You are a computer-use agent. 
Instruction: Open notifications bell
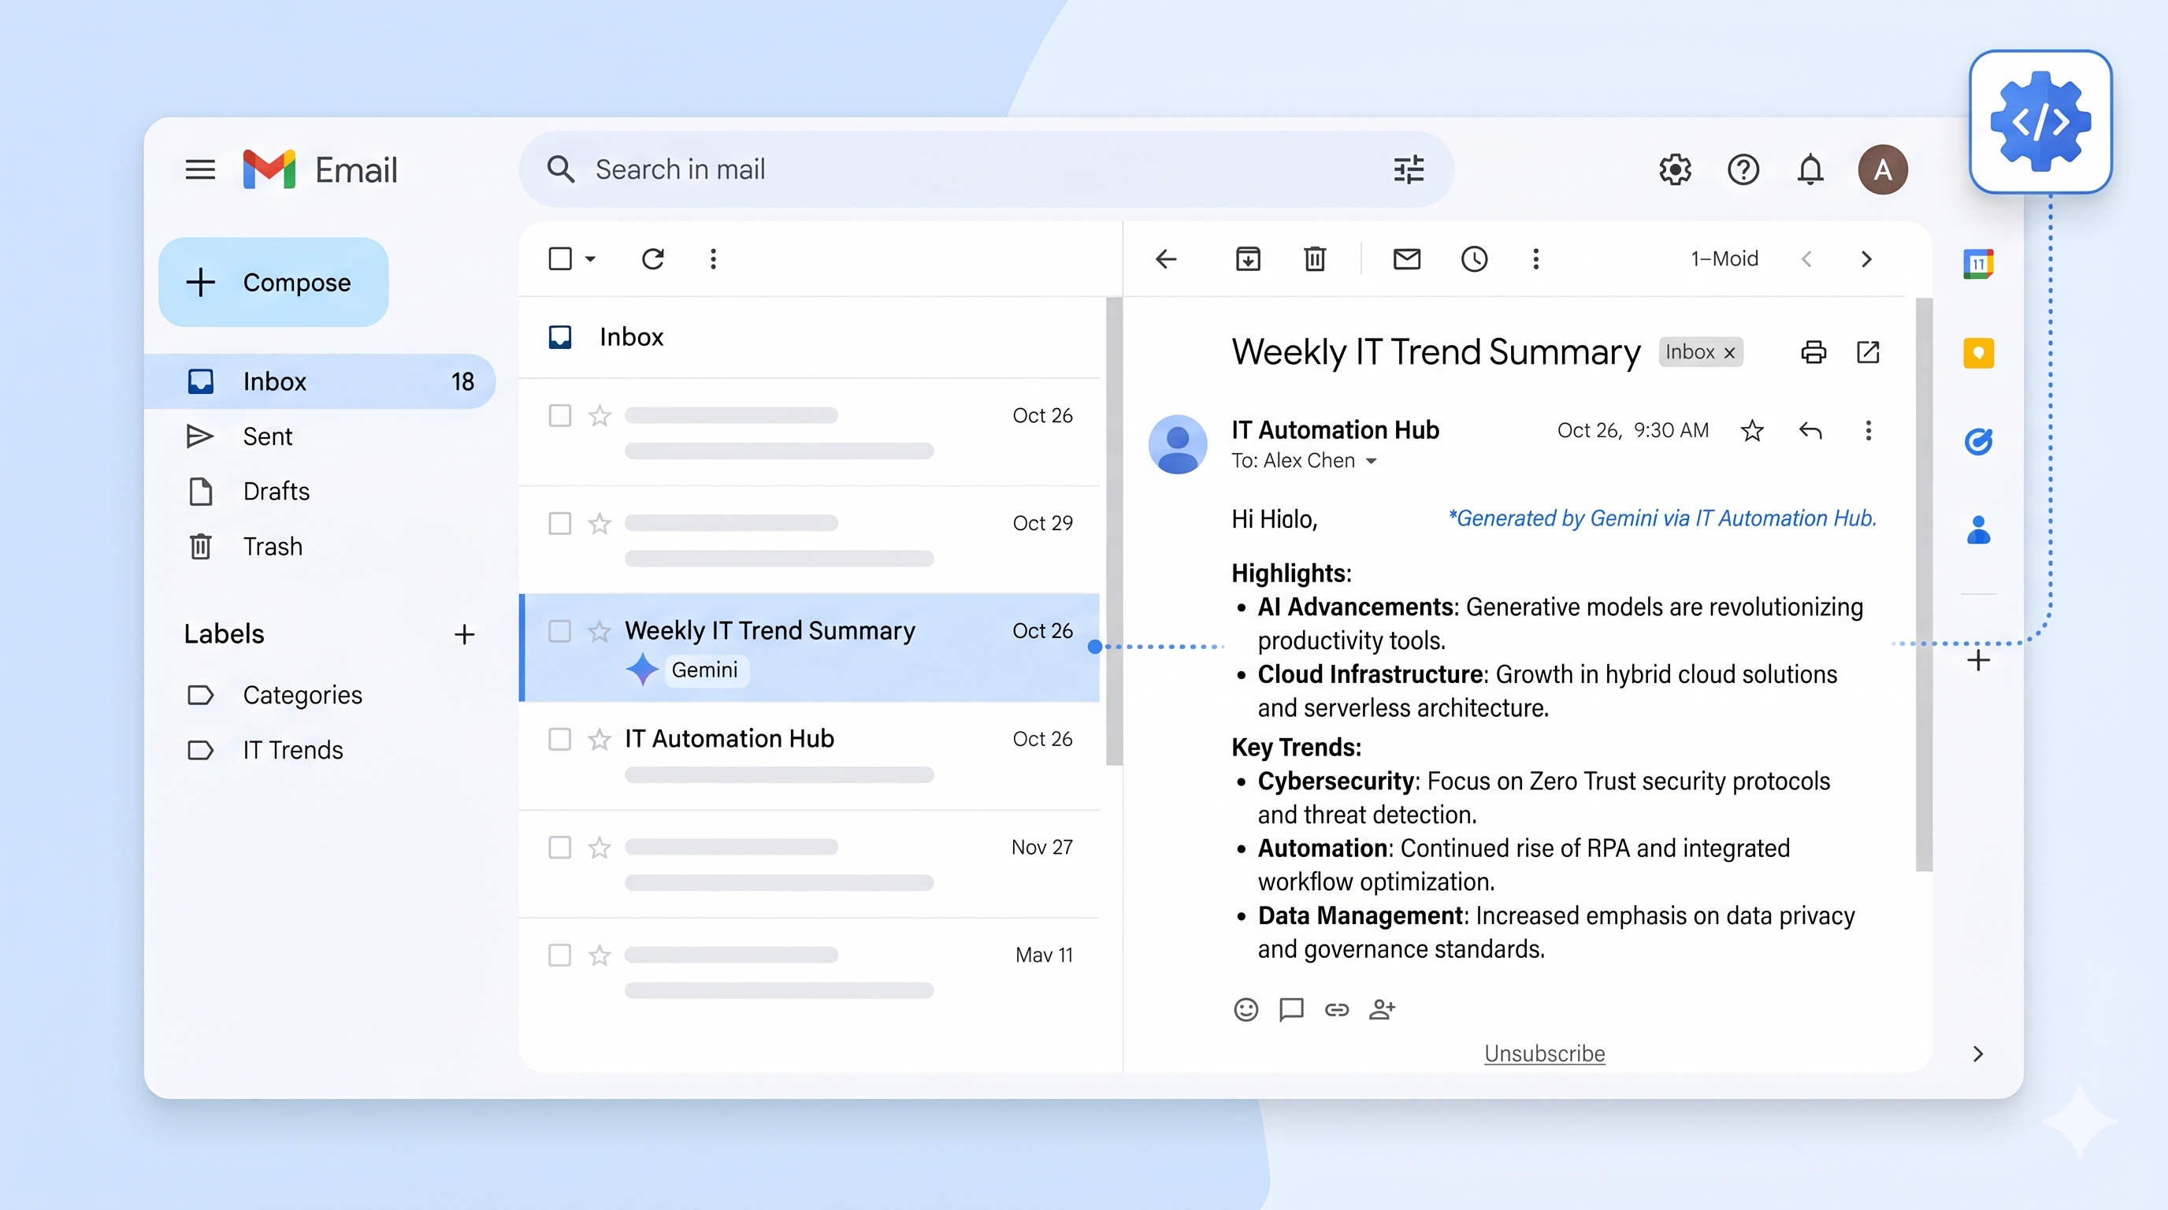click(x=1810, y=170)
